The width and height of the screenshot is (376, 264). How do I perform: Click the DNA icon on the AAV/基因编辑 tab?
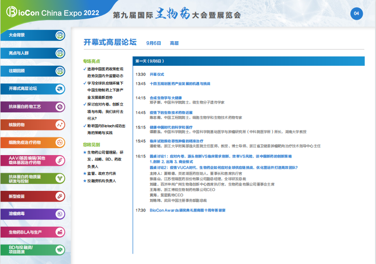pyautogui.click(x=59, y=160)
